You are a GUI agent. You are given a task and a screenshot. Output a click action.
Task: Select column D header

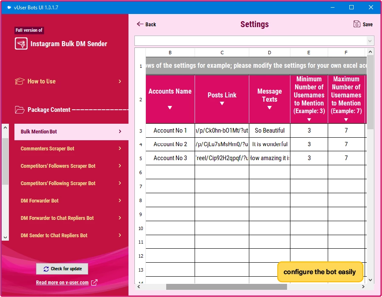click(270, 53)
